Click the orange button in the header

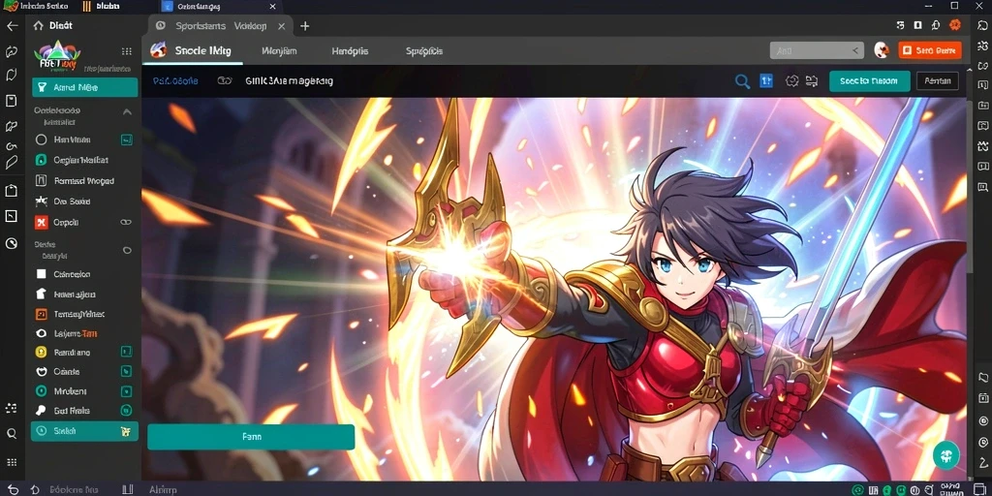pos(930,50)
